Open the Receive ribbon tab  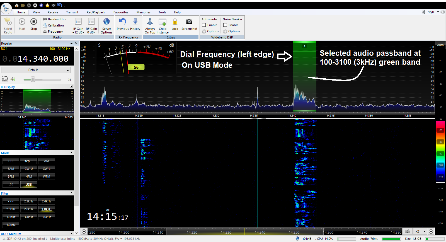tap(53, 12)
